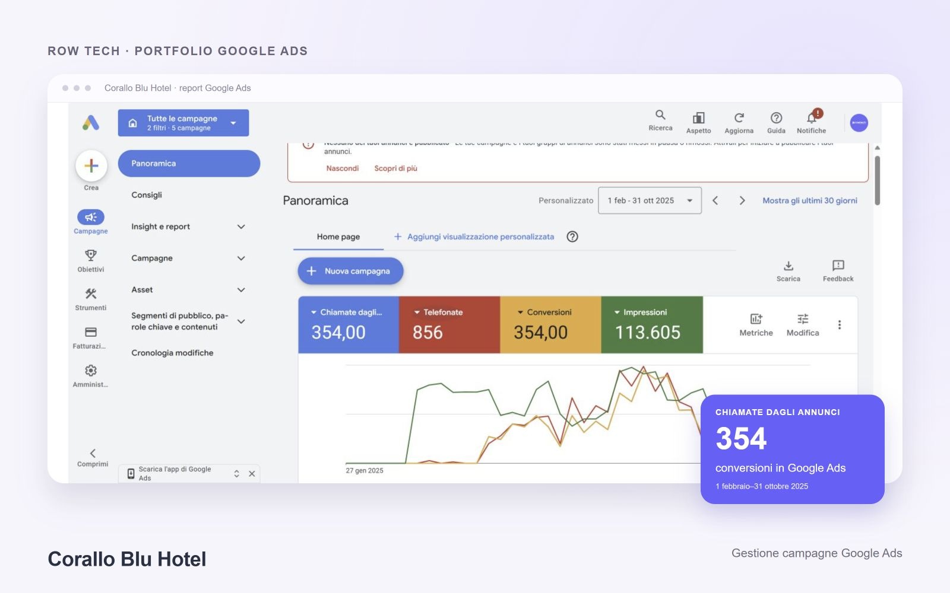The width and height of the screenshot is (950, 593).
Task: Click the Aspetto appearance icon
Action: (x=698, y=118)
